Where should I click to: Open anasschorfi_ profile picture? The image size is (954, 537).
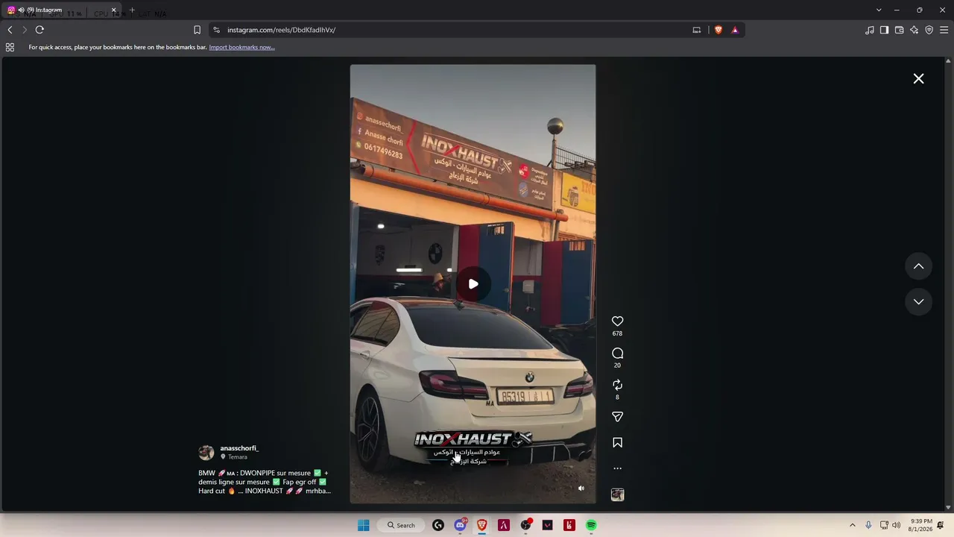pyautogui.click(x=206, y=453)
